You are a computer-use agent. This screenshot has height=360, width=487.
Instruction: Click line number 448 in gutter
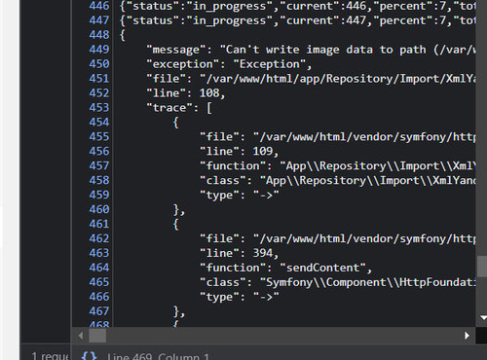[x=99, y=35]
